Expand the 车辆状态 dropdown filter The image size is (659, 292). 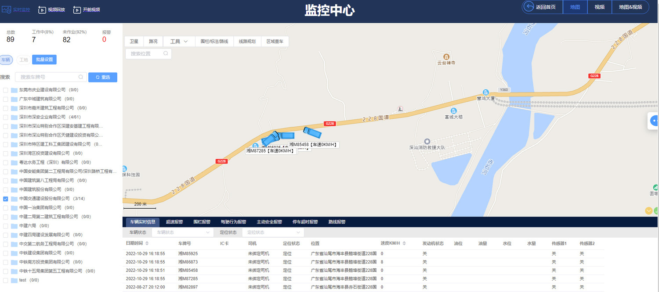tap(182, 232)
